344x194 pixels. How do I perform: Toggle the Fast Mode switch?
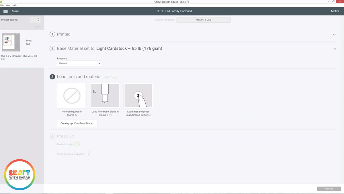click(76, 144)
